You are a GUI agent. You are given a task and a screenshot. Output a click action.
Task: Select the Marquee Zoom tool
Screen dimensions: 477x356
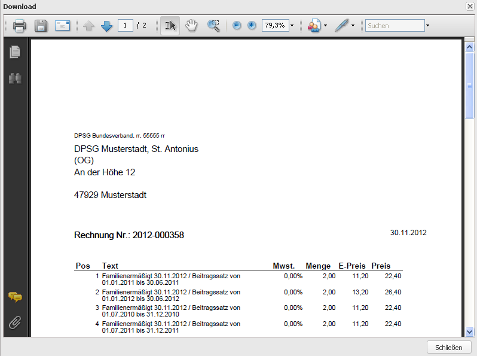[x=213, y=26]
